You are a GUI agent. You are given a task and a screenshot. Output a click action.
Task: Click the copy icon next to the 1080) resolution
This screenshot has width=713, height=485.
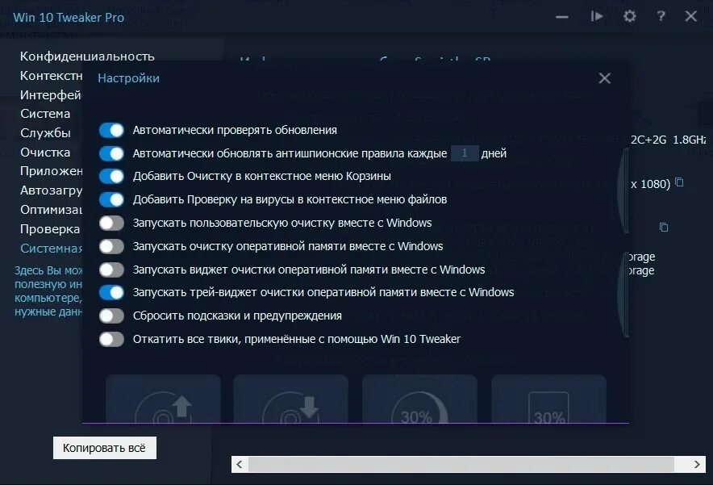point(679,182)
